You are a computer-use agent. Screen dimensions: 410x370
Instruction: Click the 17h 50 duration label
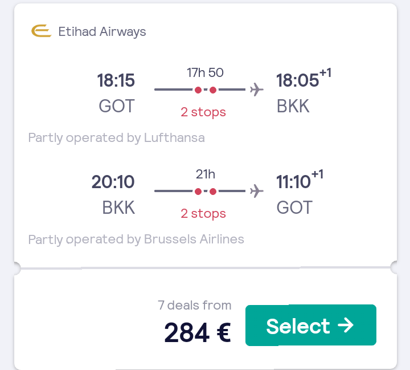point(205,72)
